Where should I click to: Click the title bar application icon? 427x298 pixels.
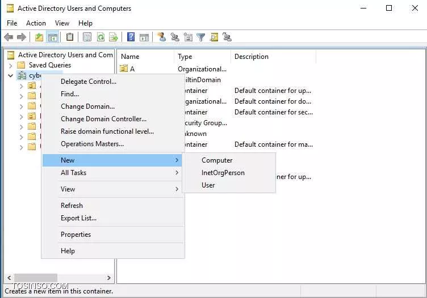[x=10, y=8]
